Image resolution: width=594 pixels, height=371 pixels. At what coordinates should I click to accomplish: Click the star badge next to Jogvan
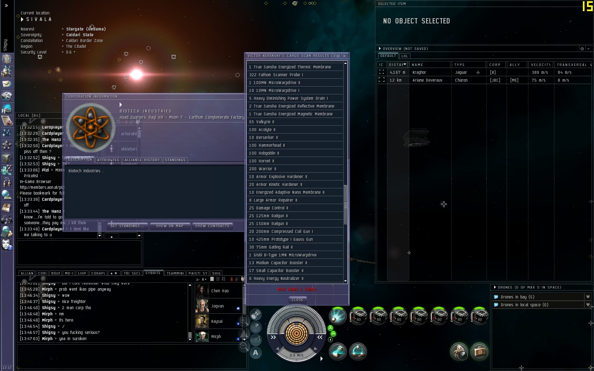point(238,308)
